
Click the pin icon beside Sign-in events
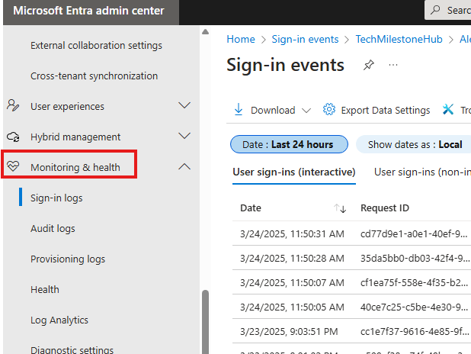[x=369, y=66]
